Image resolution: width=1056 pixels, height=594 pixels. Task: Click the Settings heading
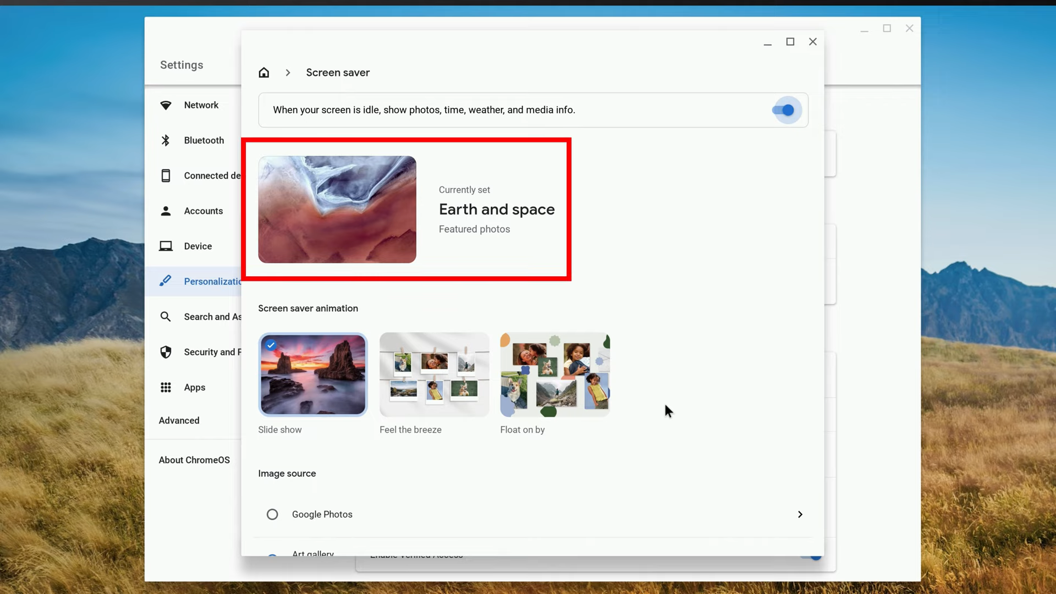coord(181,64)
